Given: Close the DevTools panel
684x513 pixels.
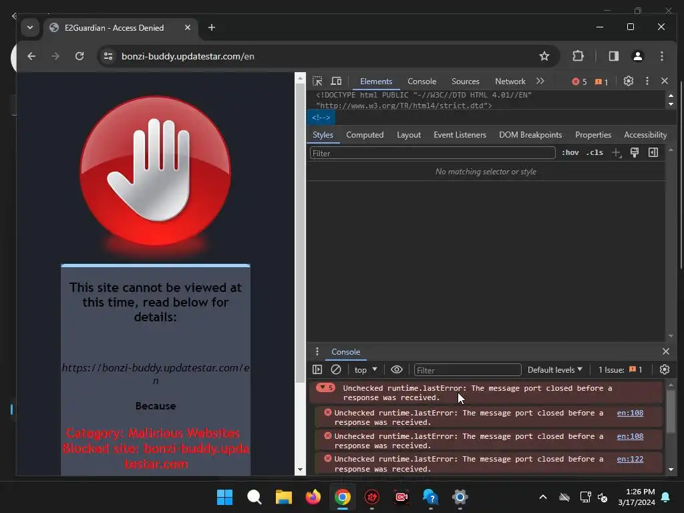Looking at the screenshot, I should (x=665, y=81).
